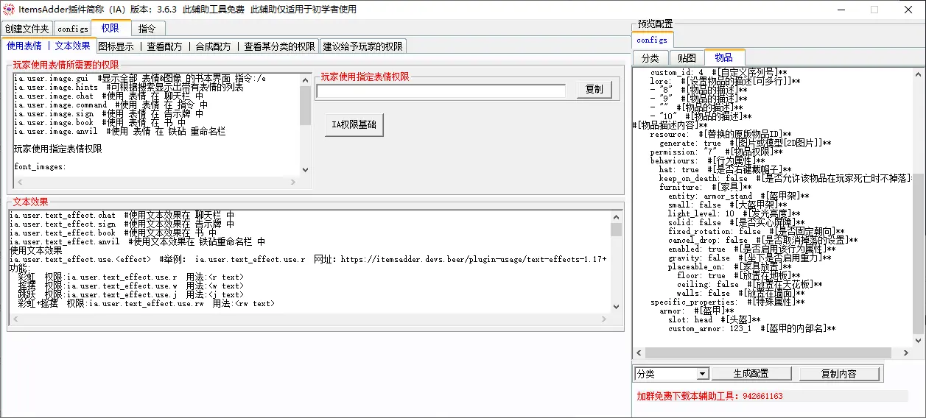Click up arrow of preview config vertical scrollbar
The image size is (926, 418).
tap(917, 74)
